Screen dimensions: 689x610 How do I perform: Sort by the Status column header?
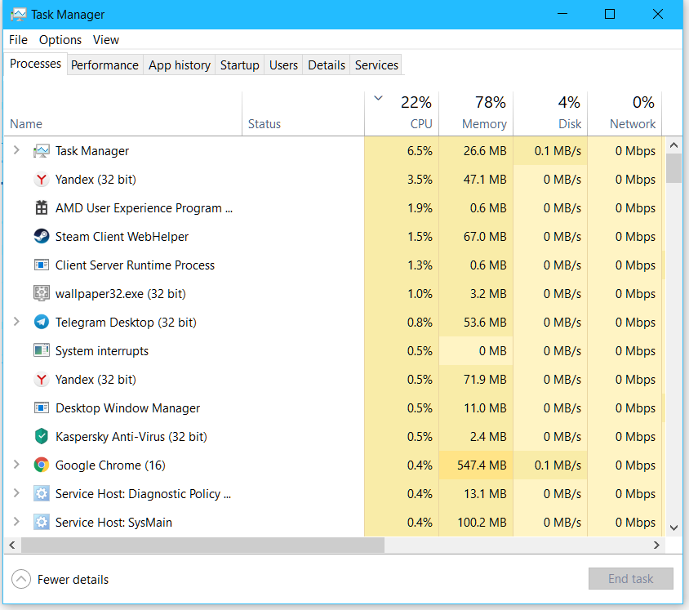coord(303,114)
